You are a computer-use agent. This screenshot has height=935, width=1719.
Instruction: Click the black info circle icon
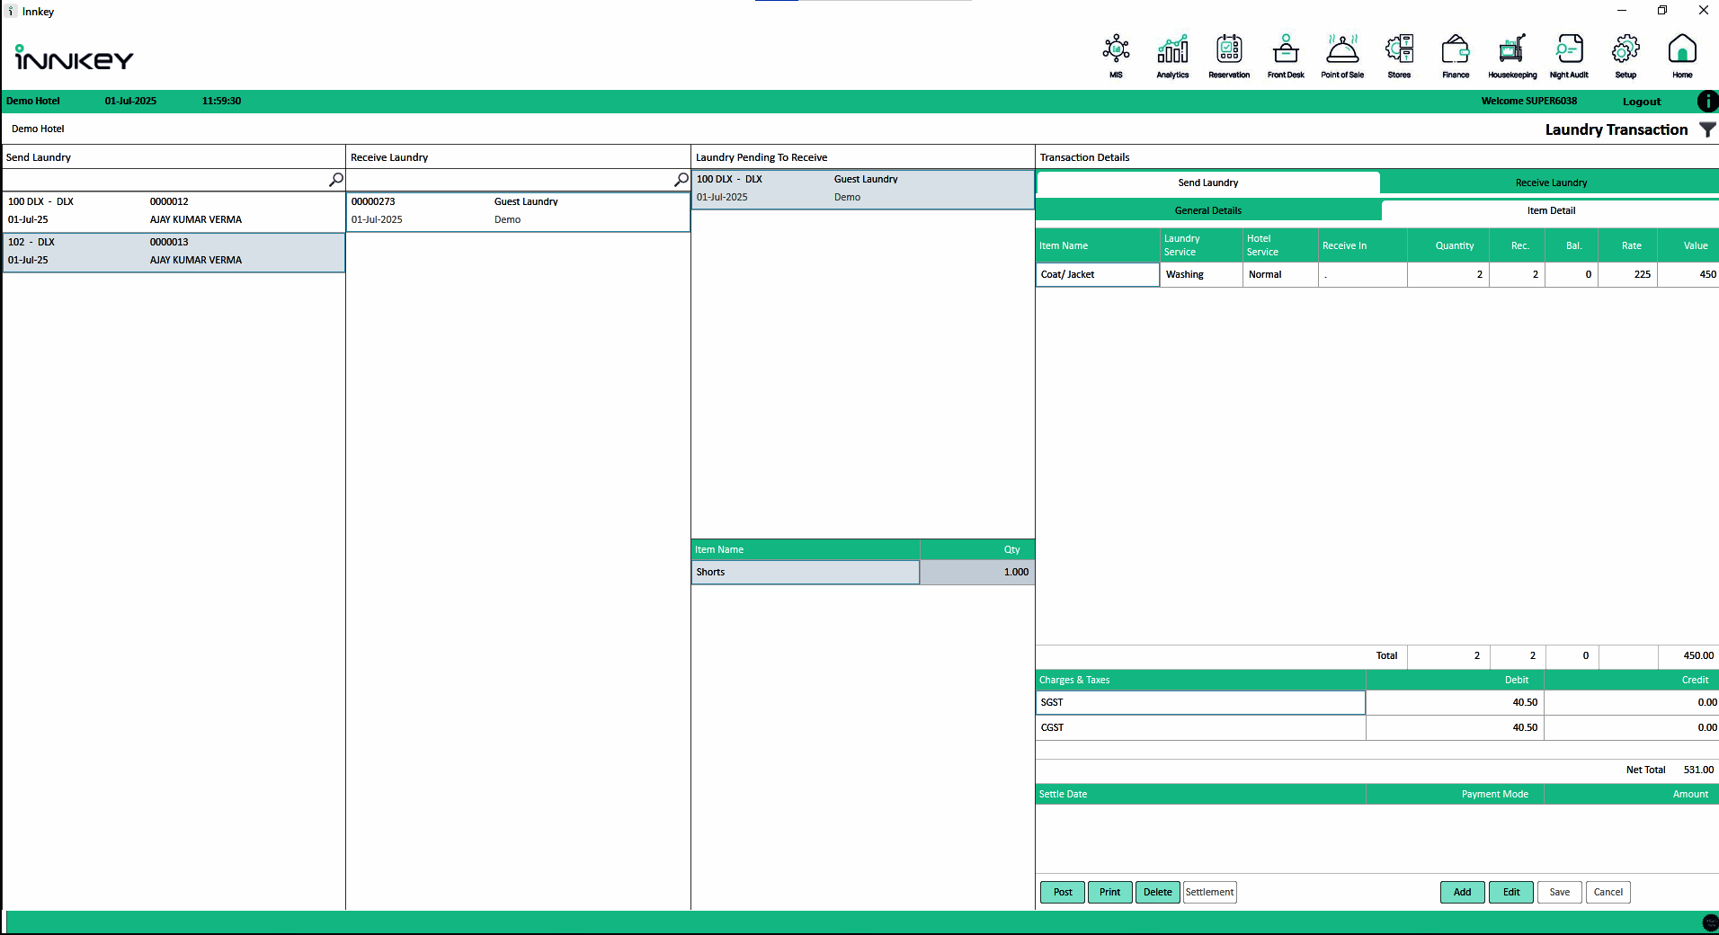[x=1707, y=102]
